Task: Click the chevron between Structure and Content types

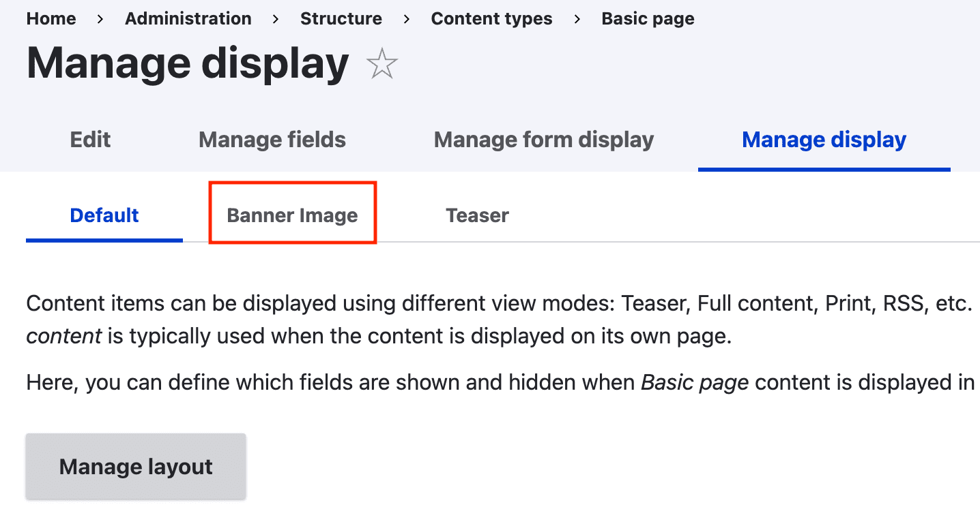Action: pyautogui.click(x=407, y=19)
